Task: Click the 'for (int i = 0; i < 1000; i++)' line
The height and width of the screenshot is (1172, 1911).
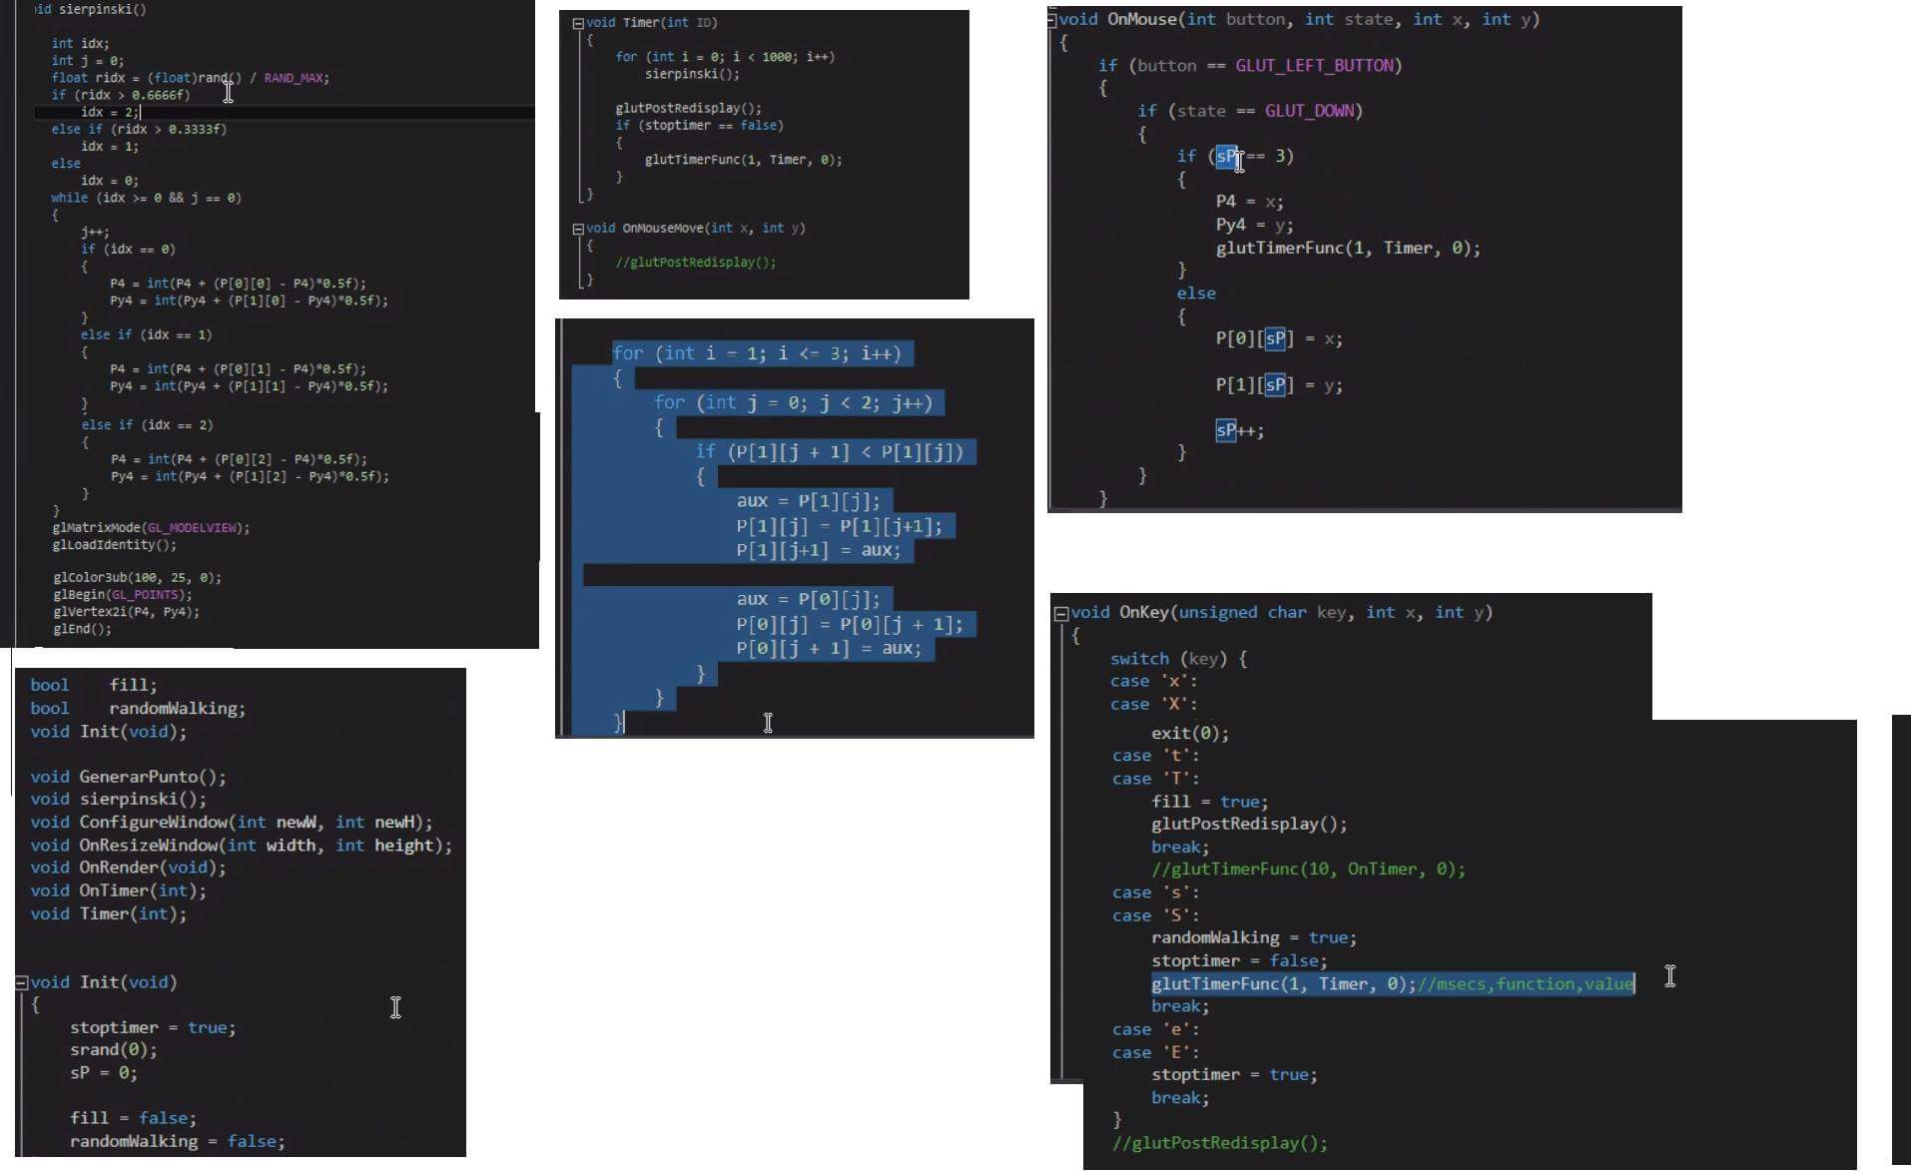Action: click(725, 57)
